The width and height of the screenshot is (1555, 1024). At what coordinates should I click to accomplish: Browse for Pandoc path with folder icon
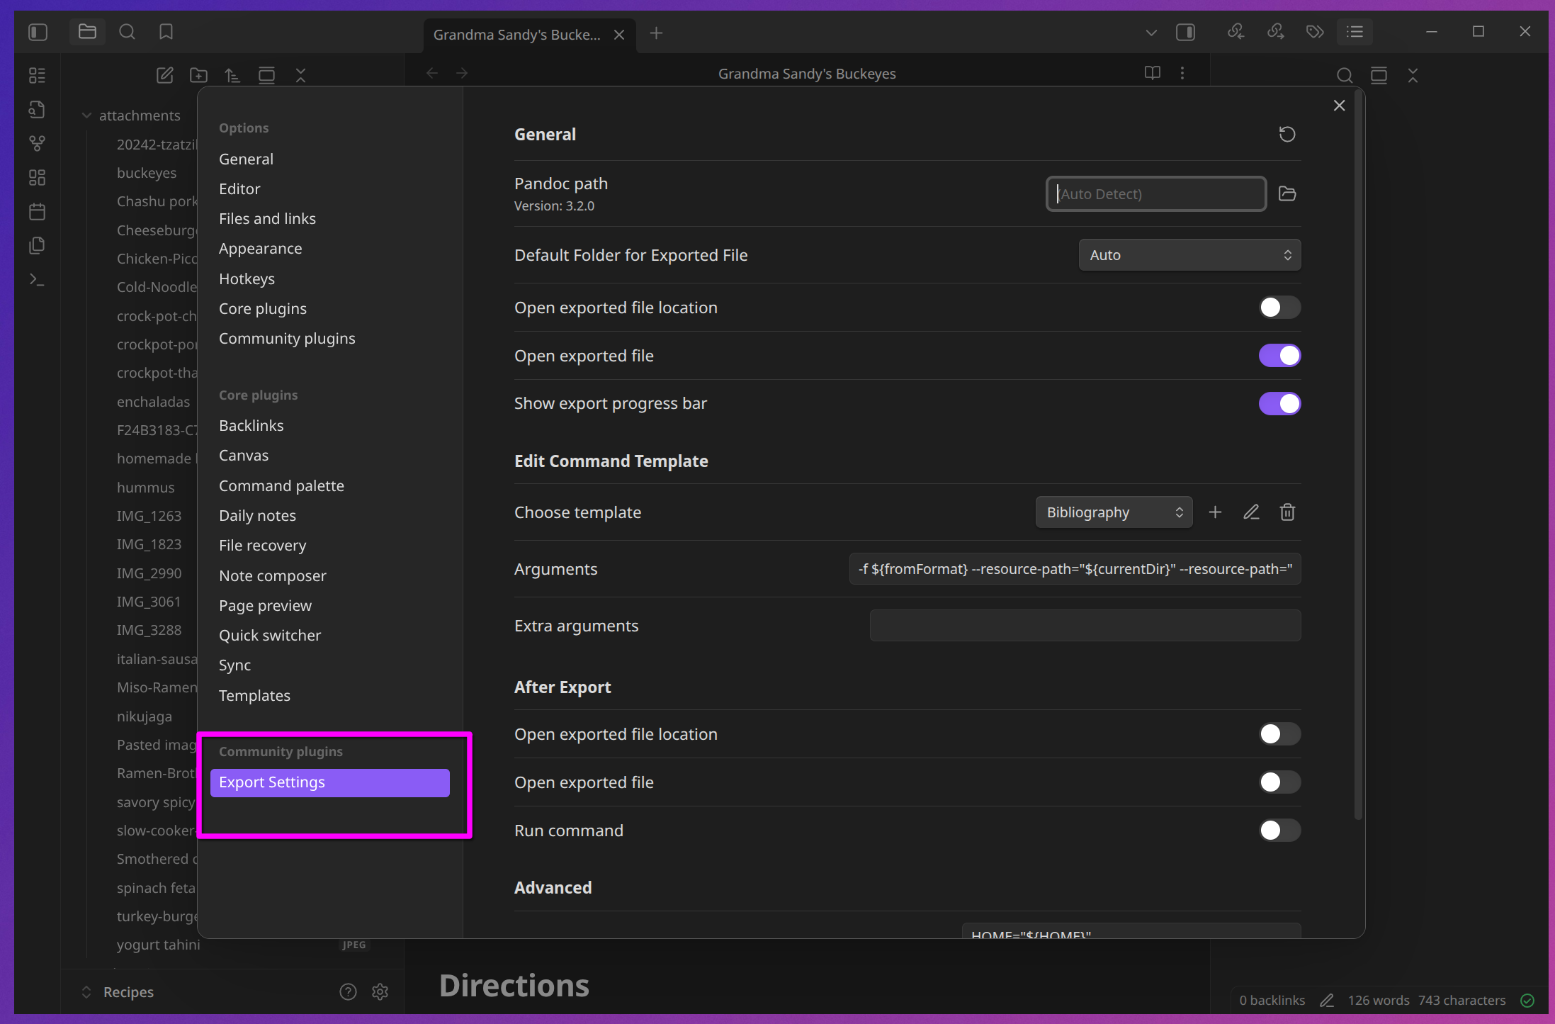tap(1287, 193)
